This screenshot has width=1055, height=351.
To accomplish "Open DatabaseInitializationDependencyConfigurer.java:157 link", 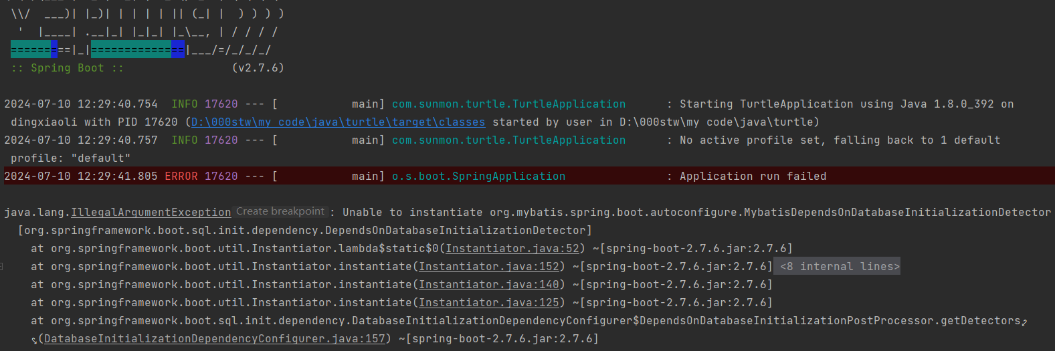I will point(215,339).
